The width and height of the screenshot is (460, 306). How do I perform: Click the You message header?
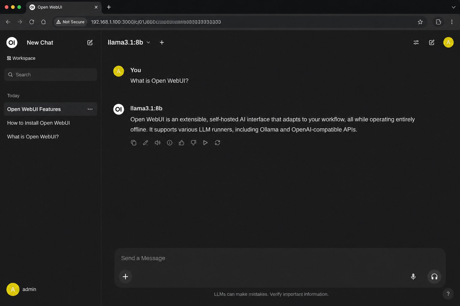click(x=136, y=70)
